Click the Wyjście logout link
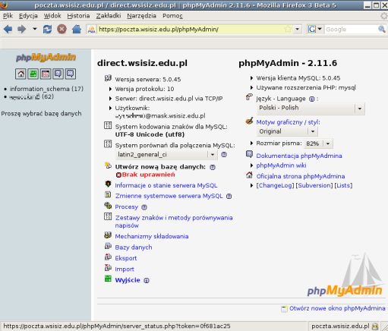 (x=128, y=280)
